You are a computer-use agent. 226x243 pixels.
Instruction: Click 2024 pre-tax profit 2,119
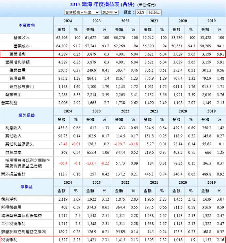tap(63, 199)
